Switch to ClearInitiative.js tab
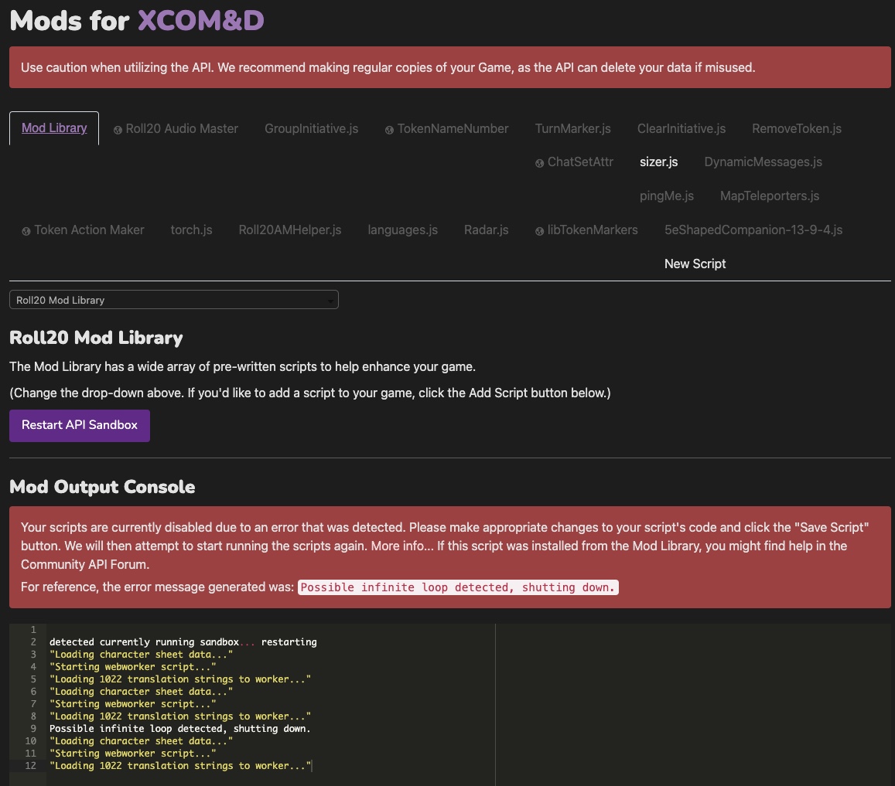895x786 pixels. 681,129
